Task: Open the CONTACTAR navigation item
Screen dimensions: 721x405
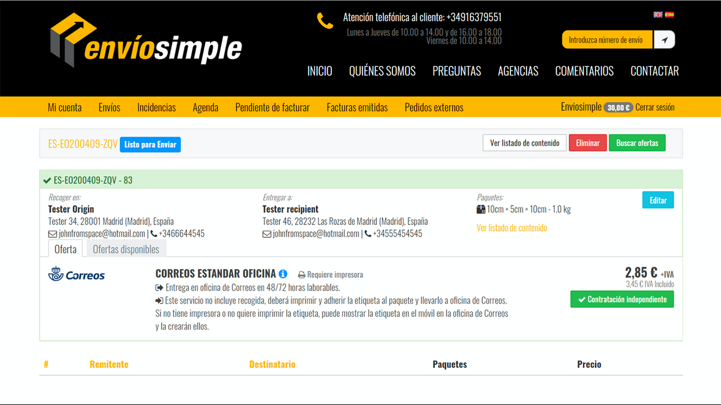Action: [x=655, y=71]
